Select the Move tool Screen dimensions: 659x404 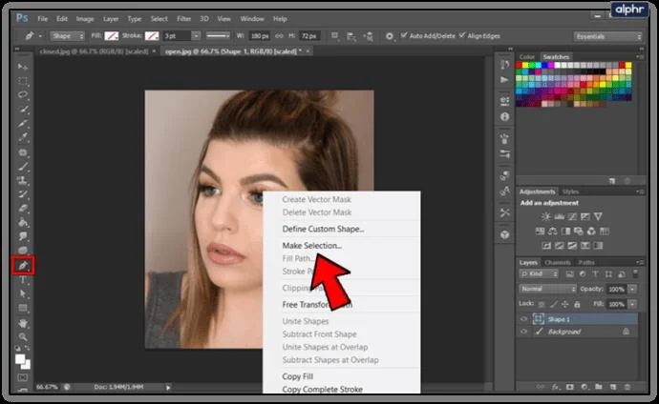23,67
